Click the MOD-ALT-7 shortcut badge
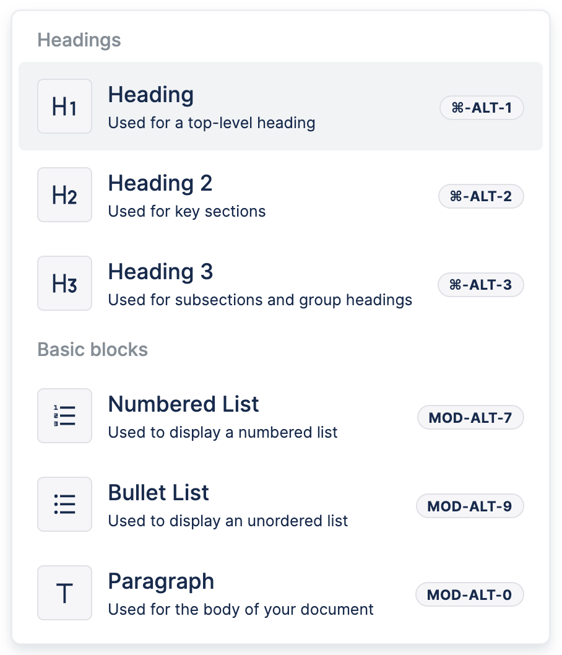562x655 pixels. tap(470, 417)
